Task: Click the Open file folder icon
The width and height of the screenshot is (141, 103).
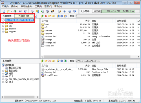Action: (8, 11)
